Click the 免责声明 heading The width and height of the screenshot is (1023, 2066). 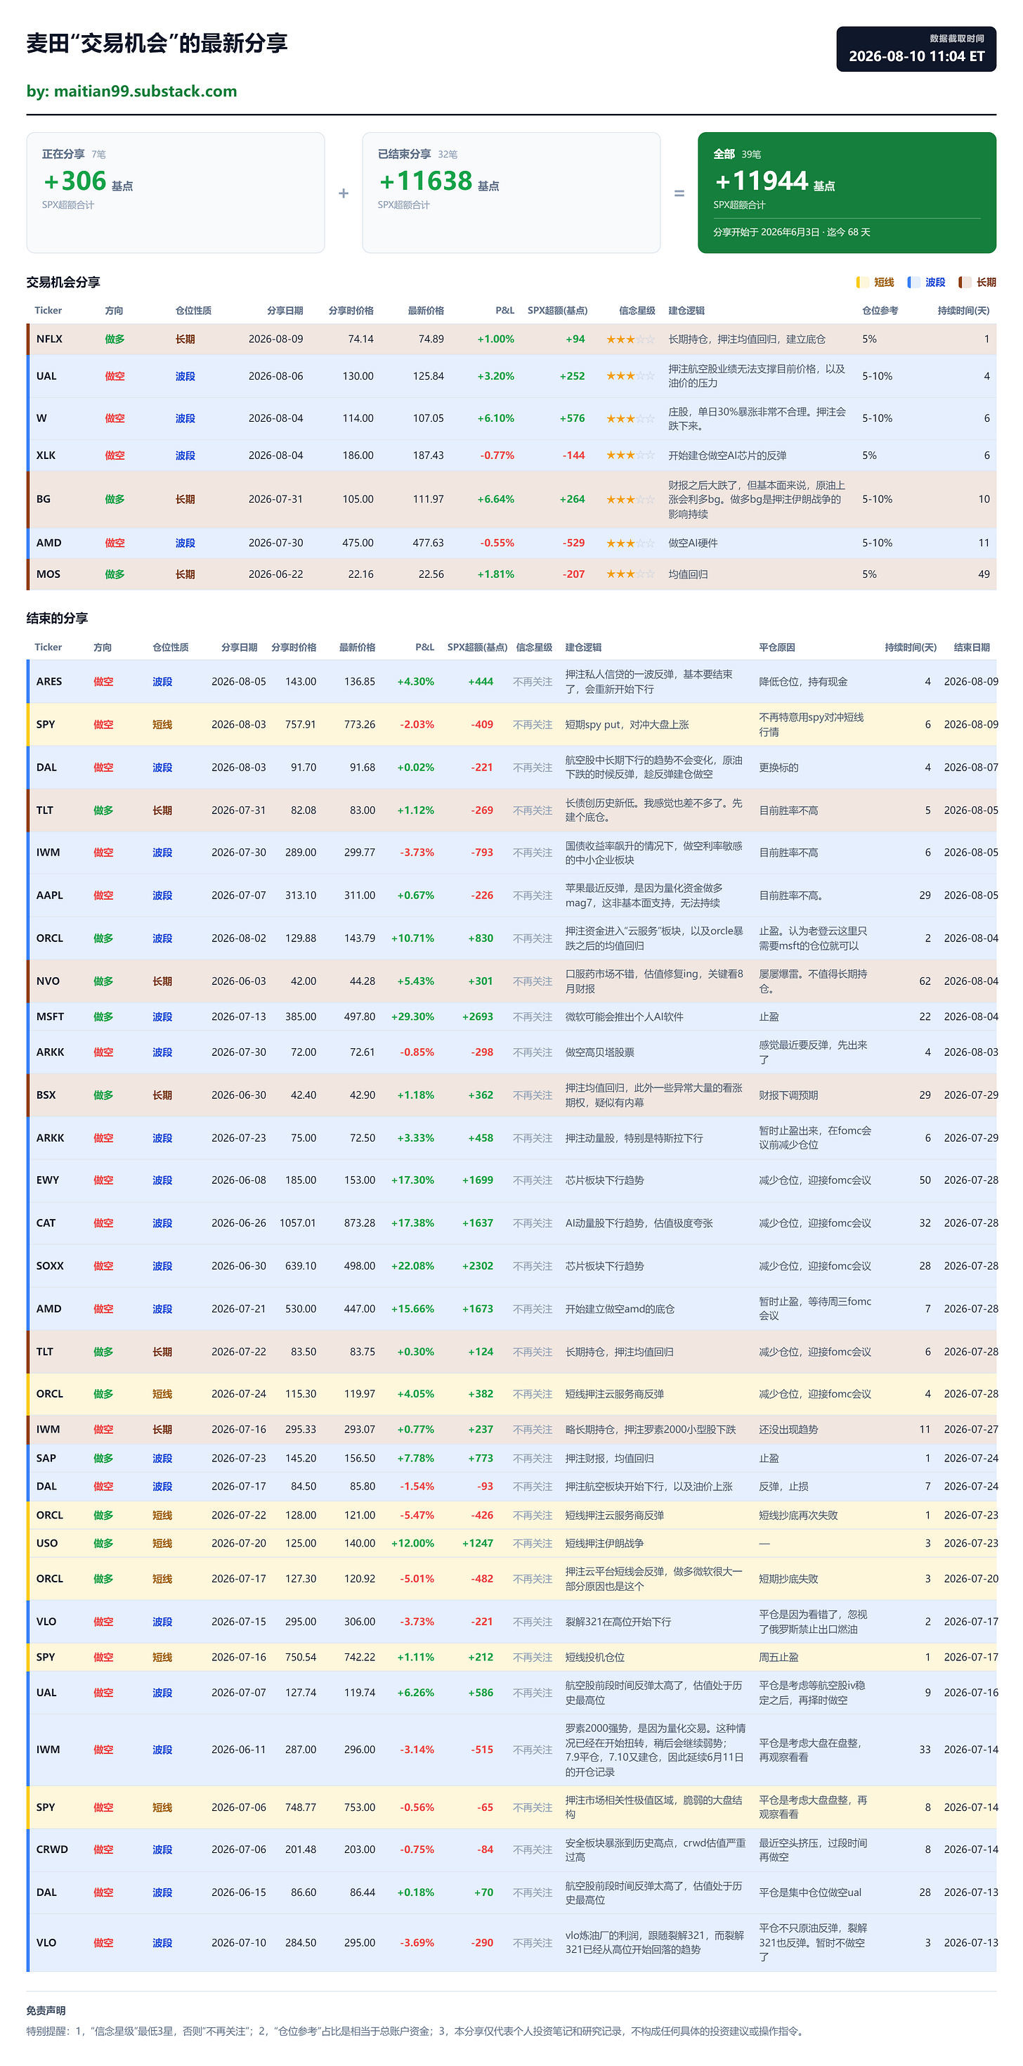[x=46, y=2010]
